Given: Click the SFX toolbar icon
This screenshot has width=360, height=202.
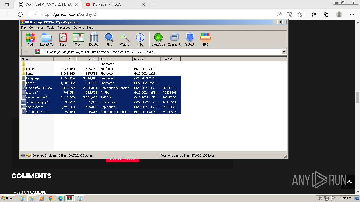Looking at the screenshot, I should (x=205, y=39).
